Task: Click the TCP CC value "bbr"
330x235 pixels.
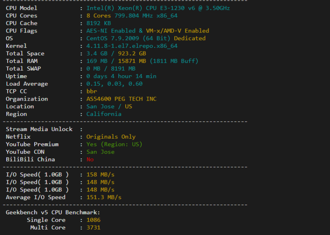Action: (92, 91)
